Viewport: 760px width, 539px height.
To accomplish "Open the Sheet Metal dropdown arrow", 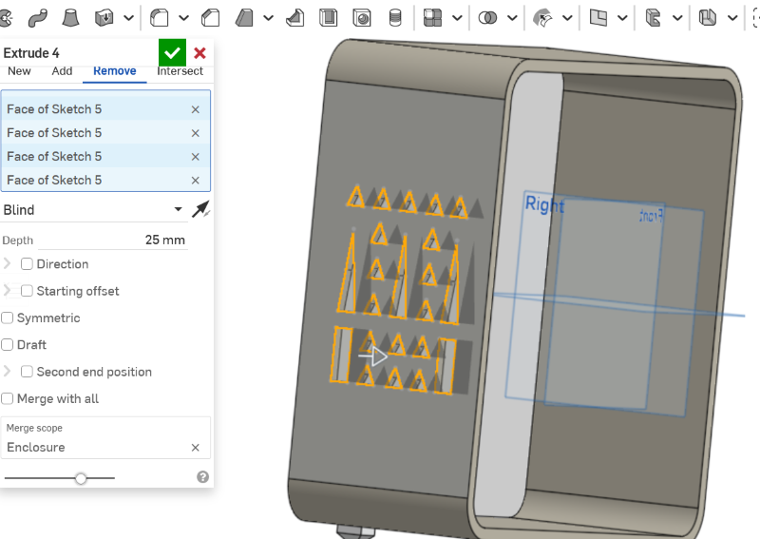I will 732,18.
